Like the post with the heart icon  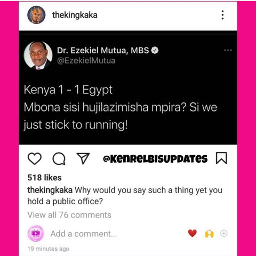[x=35, y=158]
